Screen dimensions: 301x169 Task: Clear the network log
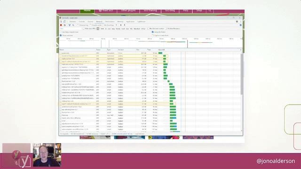pyautogui.click(x=65, y=25)
